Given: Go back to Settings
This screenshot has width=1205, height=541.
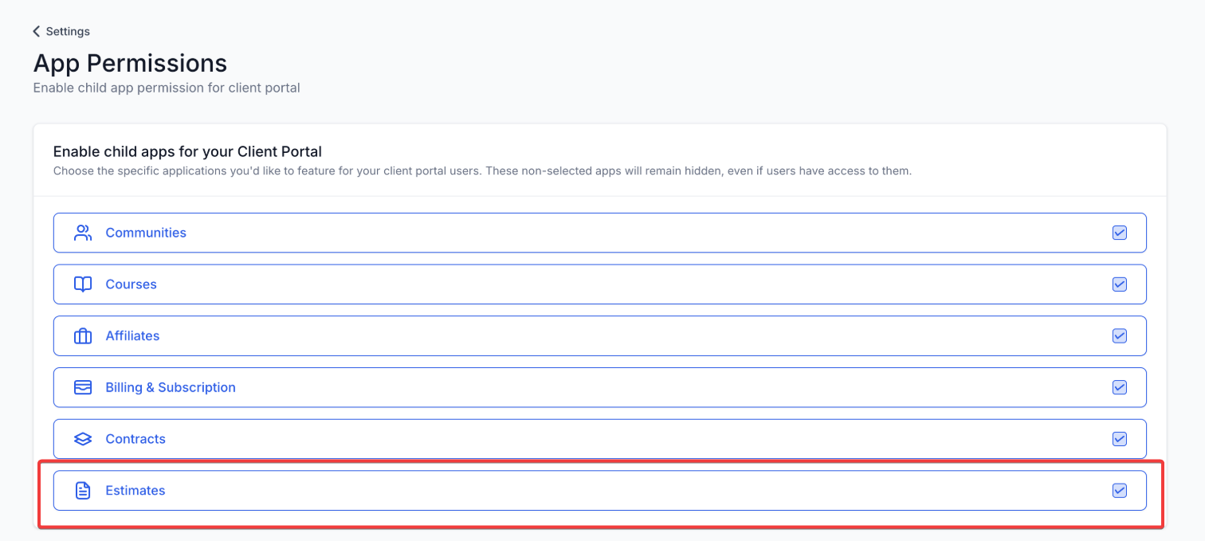Looking at the screenshot, I should [x=67, y=31].
